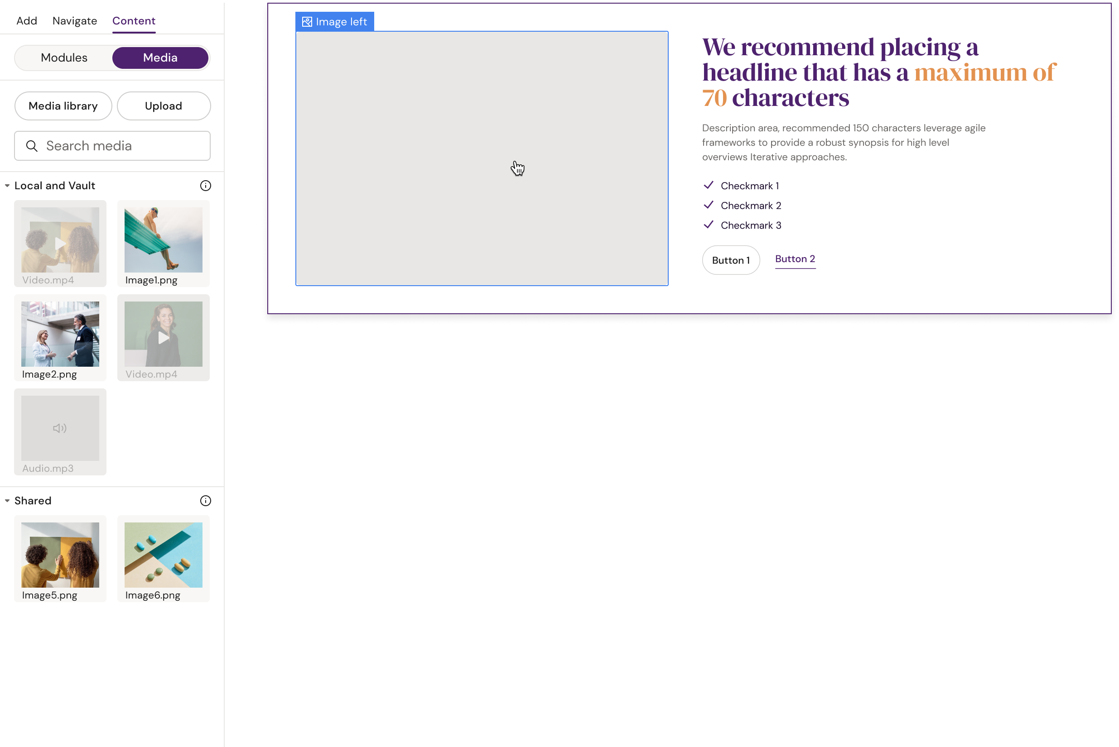Select the Media segment of the toggle
The height and width of the screenshot is (747, 1119).
160,57
